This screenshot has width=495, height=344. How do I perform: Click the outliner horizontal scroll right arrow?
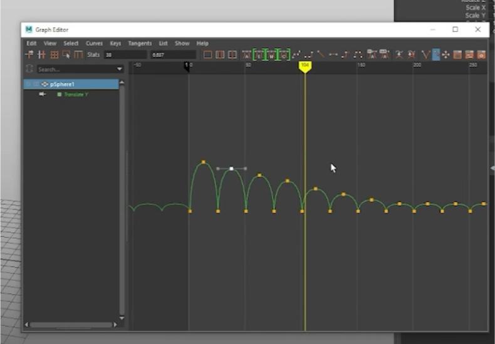[x=115, y=325]
